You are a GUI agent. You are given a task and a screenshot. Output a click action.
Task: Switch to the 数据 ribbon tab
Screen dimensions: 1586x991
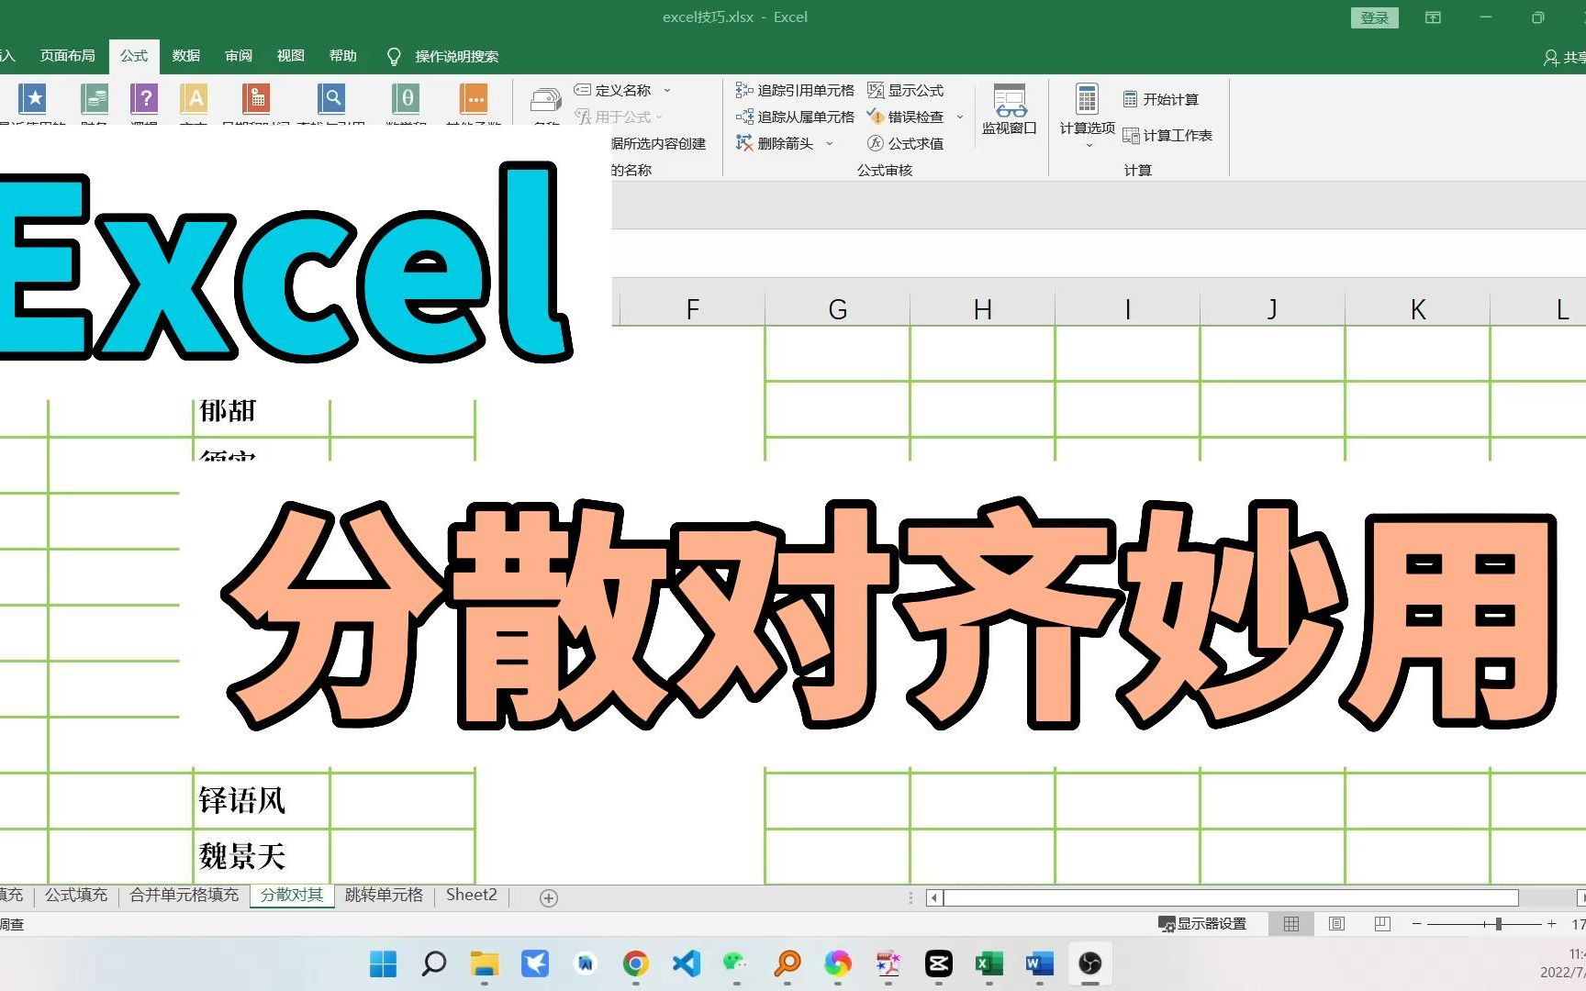pyautogui.click(x=186, y=56)
